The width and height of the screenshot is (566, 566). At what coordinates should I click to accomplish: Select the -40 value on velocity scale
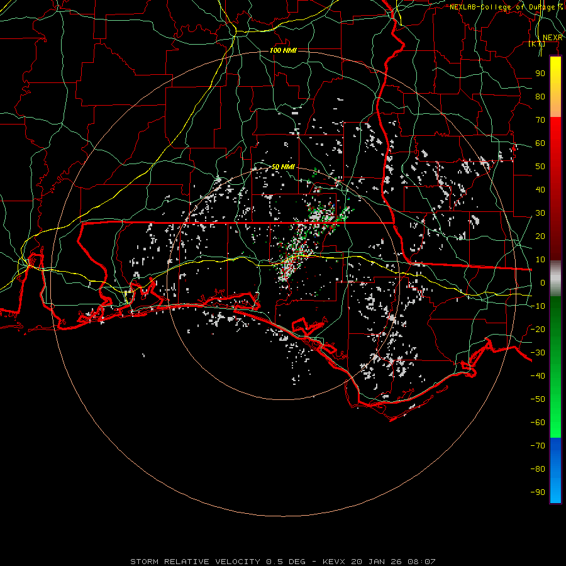pos(538,376)
